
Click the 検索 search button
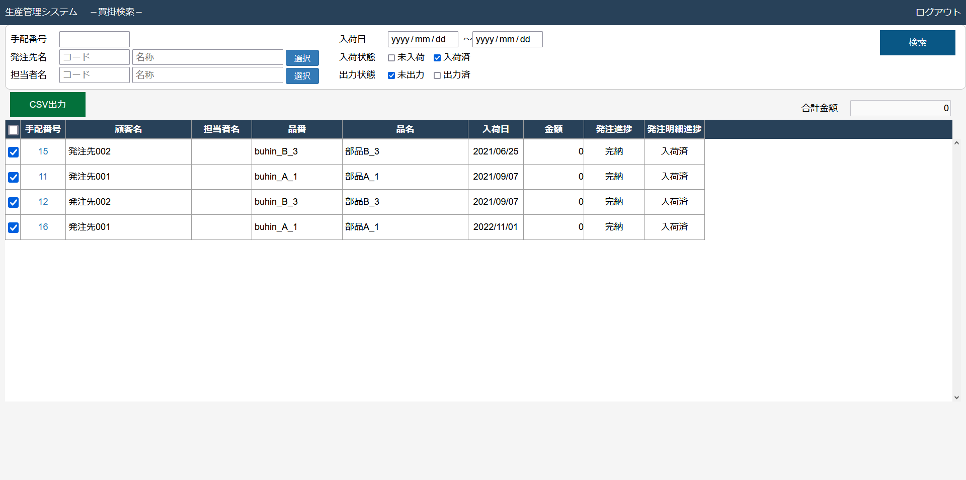click(x=917, y=43)
